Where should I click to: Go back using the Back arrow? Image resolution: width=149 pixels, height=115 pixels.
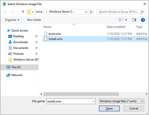[x=5, y=12]
